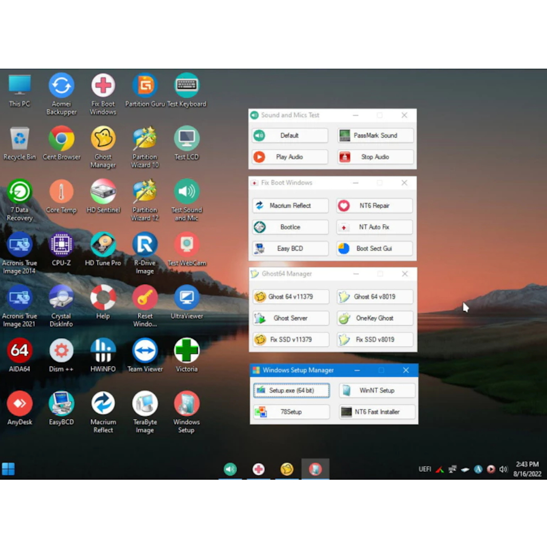Click the NT Auto Fix button
The width and height of the screenshot is (547, 547).
point(374,227)
